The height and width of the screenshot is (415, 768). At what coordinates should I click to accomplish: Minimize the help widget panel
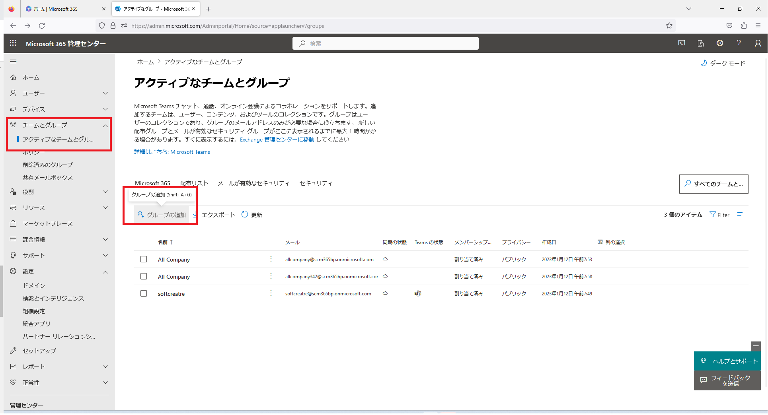pyautogui.click(x=756, y=346)
